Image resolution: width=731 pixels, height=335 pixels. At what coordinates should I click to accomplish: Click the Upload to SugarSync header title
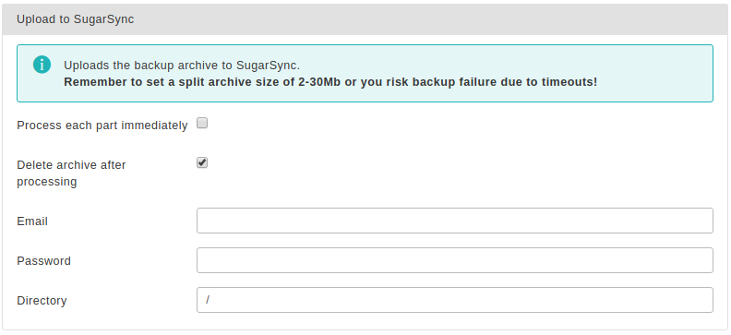76,19
